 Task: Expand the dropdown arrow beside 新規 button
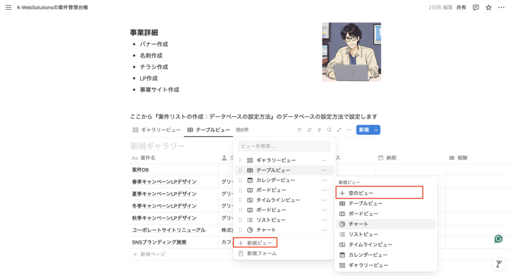(x=376, y=130)
